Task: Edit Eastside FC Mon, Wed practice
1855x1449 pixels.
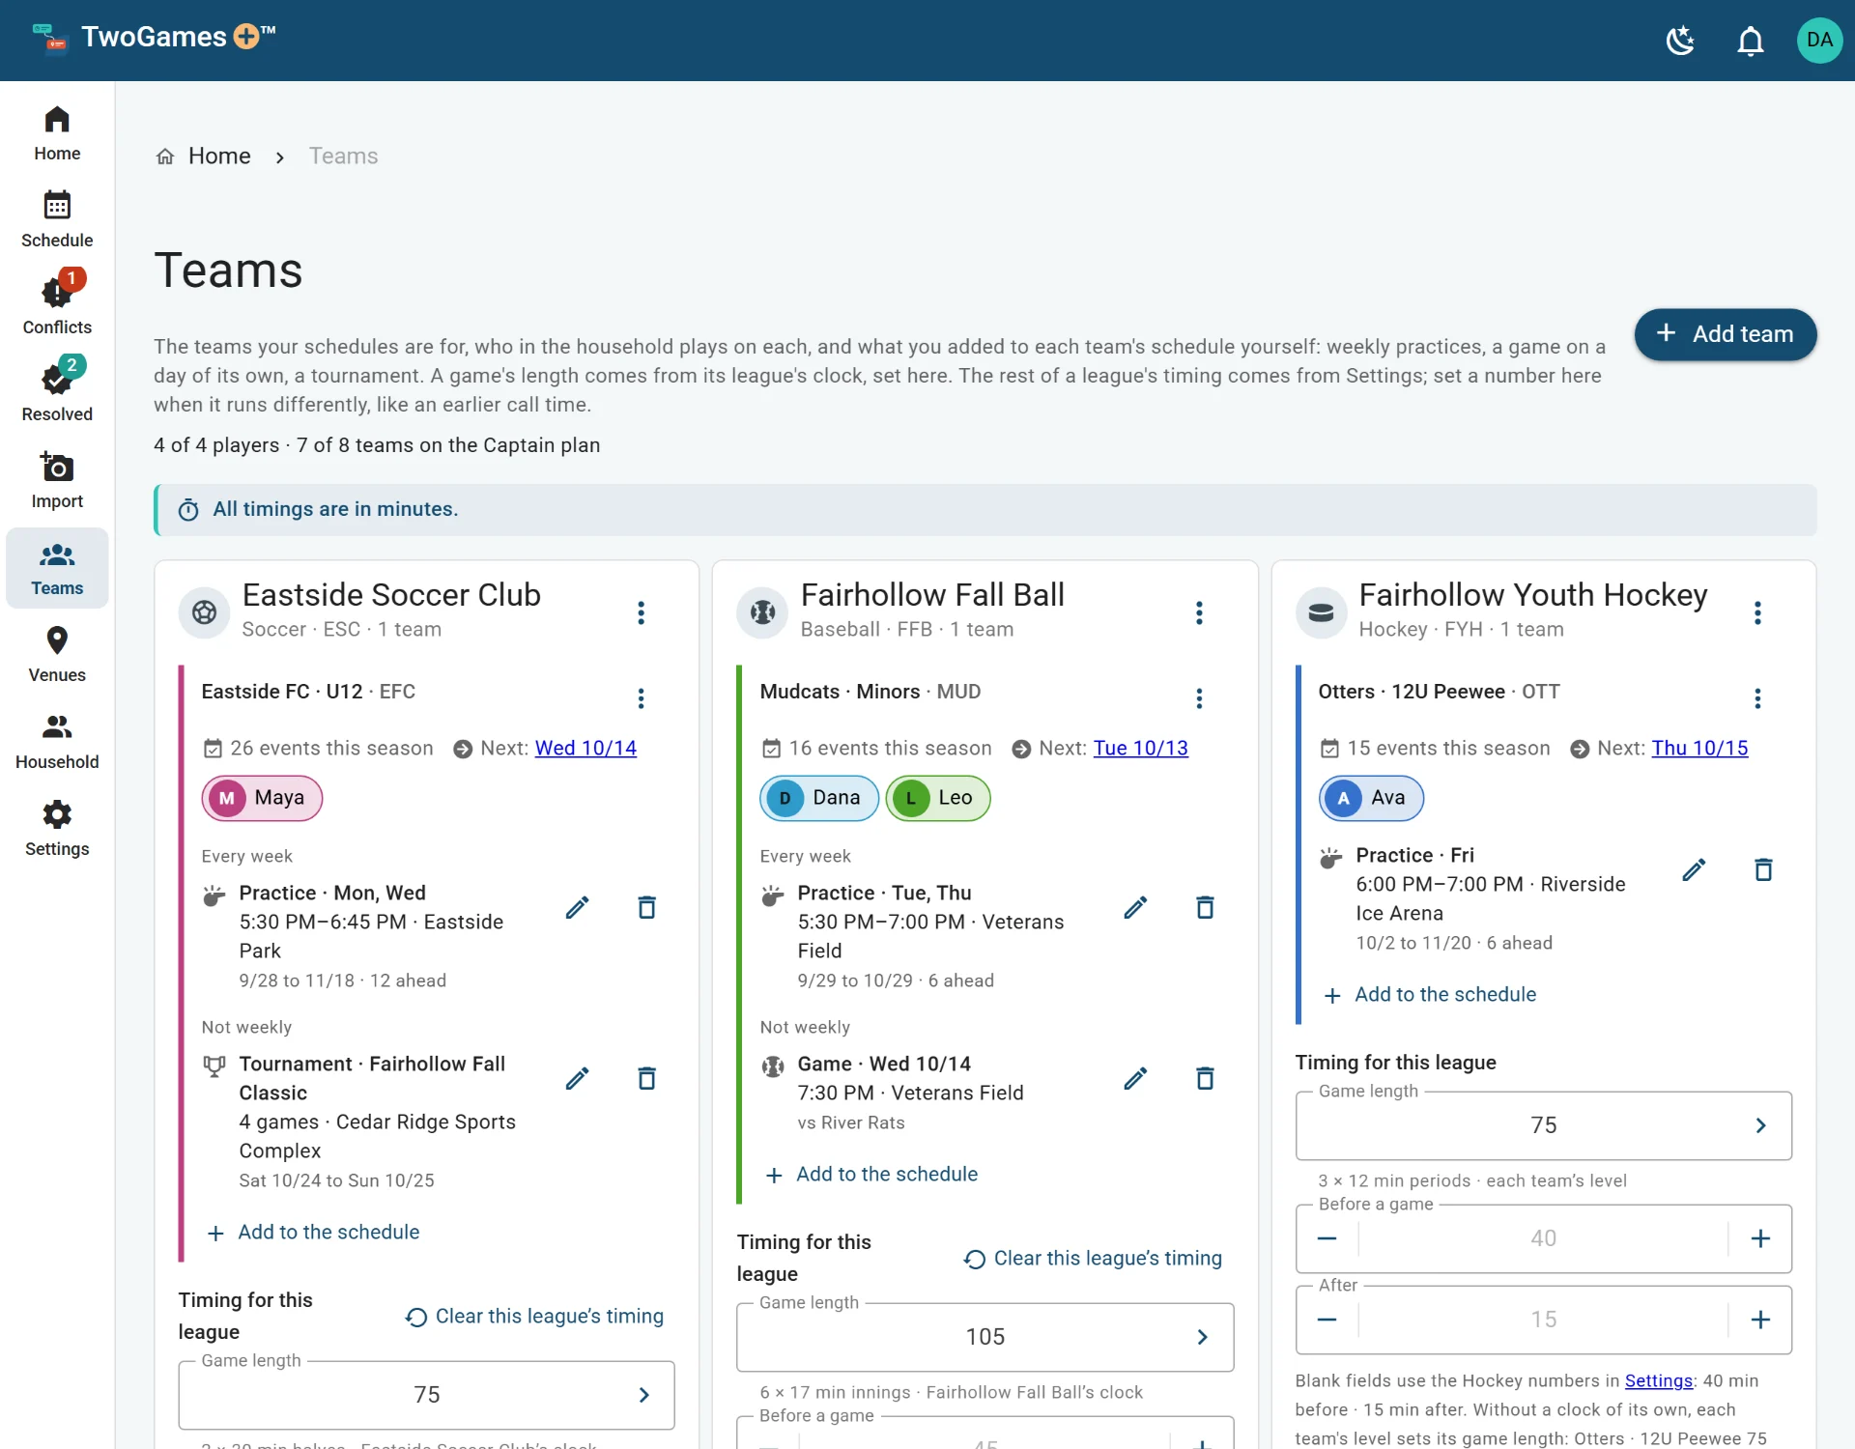Action: (x=577, y=908)
